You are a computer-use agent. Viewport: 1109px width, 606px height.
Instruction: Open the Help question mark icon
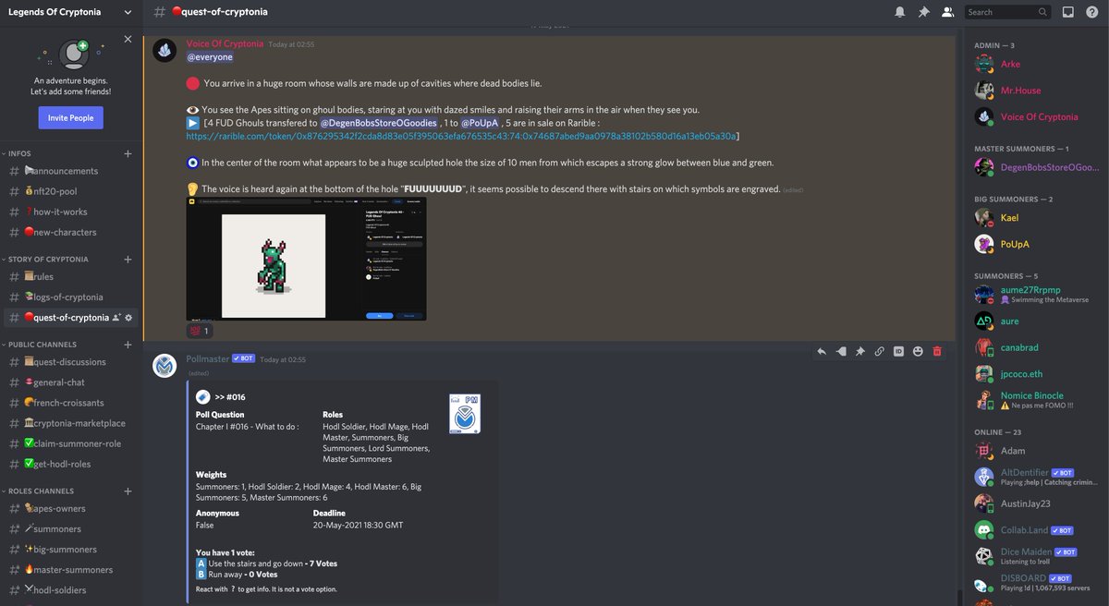click(1091, 12)
